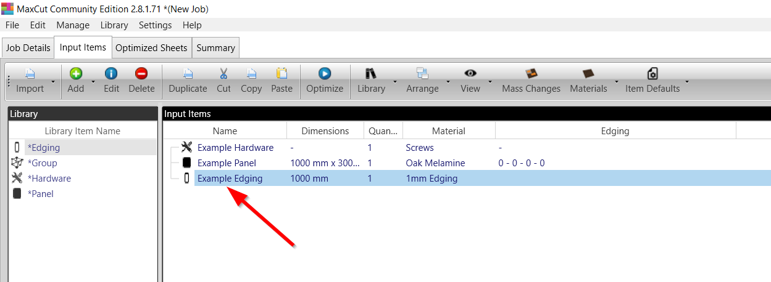Click the *Panel icon in Library
Screen dimensions: 771x282
tap(17, 193)
